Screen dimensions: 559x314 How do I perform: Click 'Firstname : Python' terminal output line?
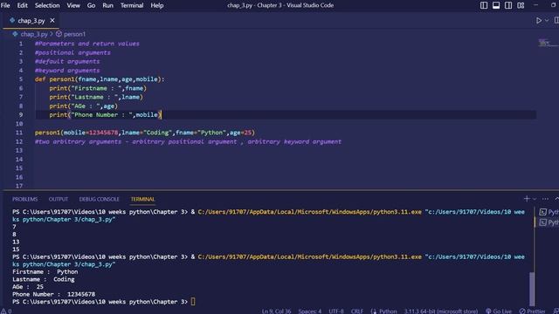click(x=45, y=272)
